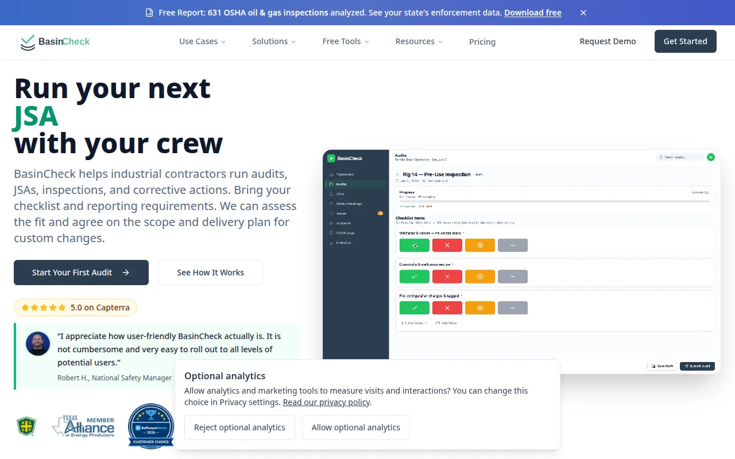Set Wellhead & valves to N/A
The width and height of the screenshot is (735, 459).
pyautogui.click(x=513, y=245)
